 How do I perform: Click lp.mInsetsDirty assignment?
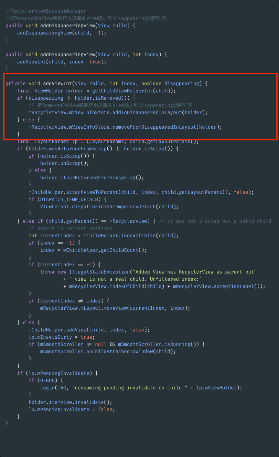click(62, 337)
